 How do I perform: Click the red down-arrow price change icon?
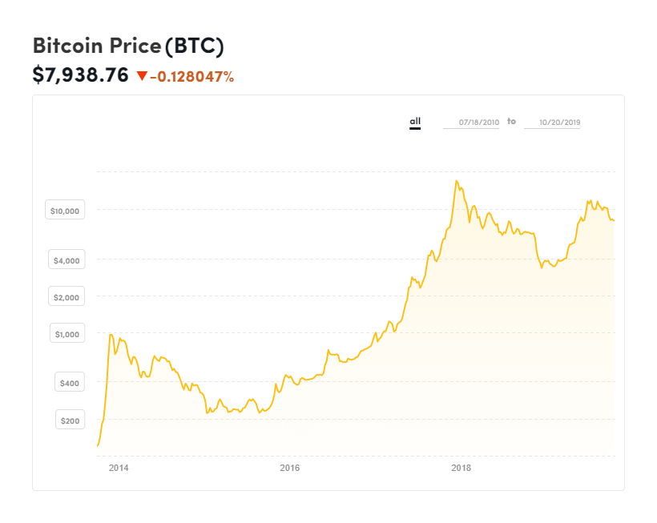pos(142,76)
